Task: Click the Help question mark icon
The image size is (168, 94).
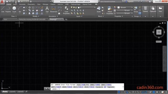Action: pos(150,2)
